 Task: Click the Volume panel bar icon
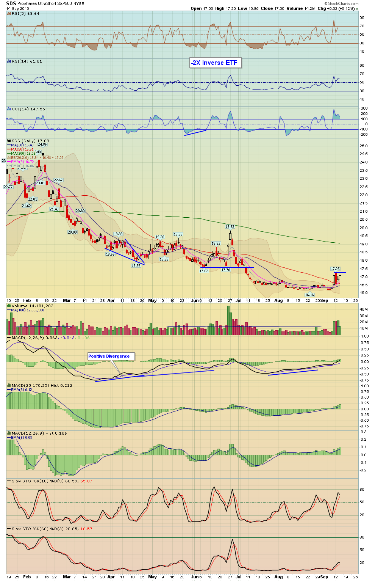(x=9, y=306)
